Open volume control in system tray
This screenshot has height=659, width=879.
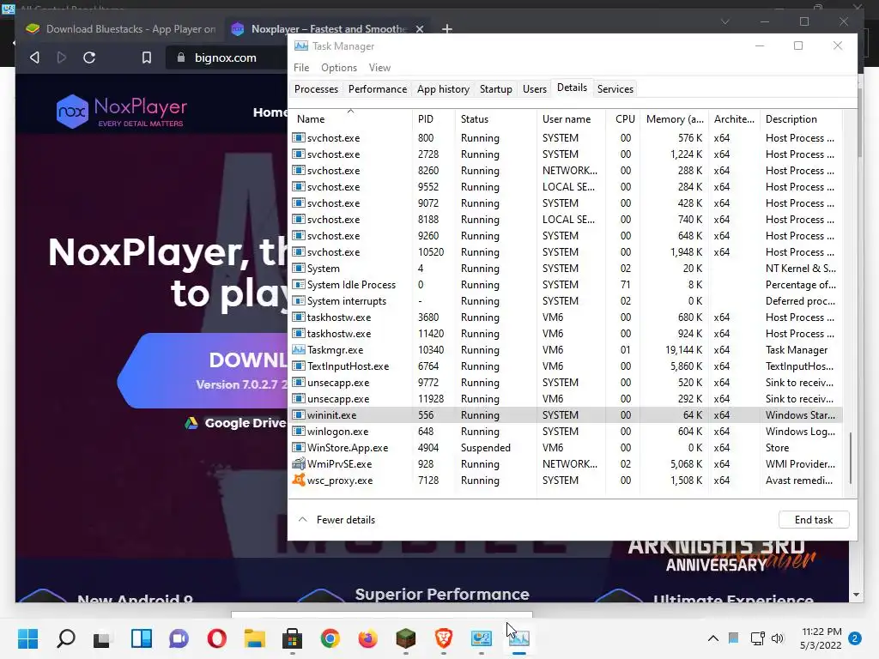coord(778,638)
